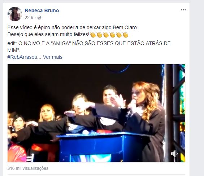Click the 316 mil visualizações view count
This screenshot has width=204, height=176.
(28, 168)
